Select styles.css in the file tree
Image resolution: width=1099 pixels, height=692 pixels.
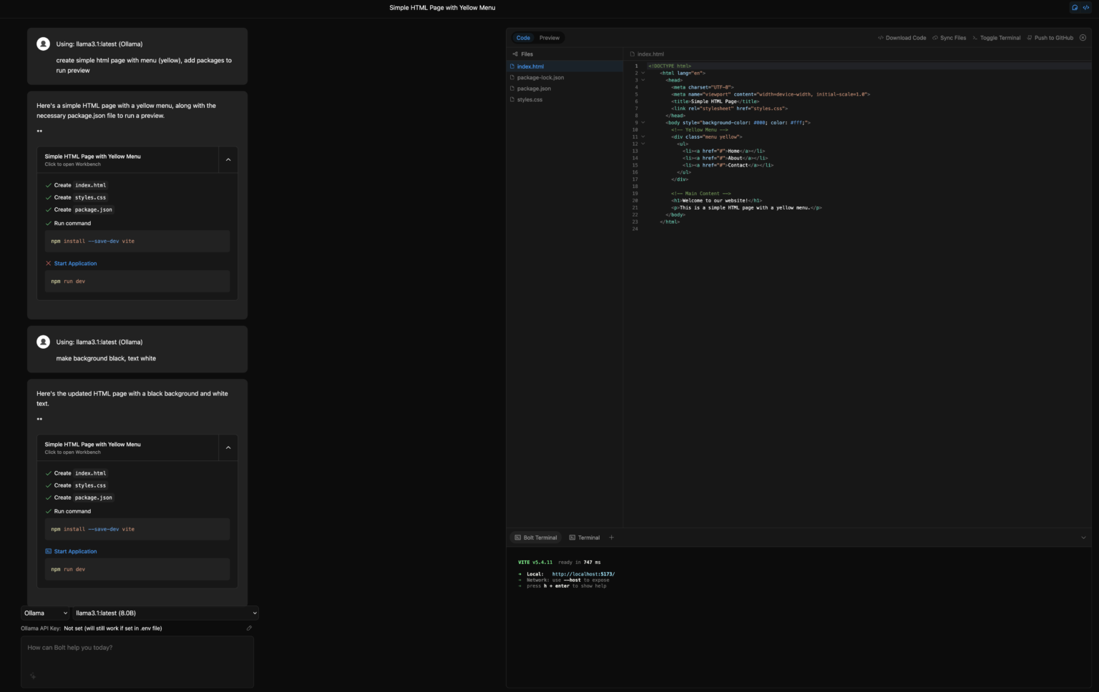[x=529, y=99]
